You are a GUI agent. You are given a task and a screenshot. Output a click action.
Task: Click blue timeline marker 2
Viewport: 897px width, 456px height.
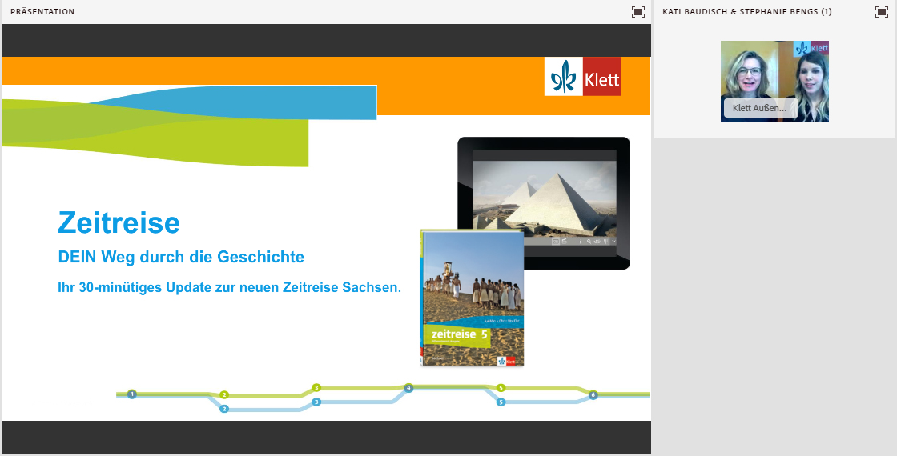(x=224, y=409)
